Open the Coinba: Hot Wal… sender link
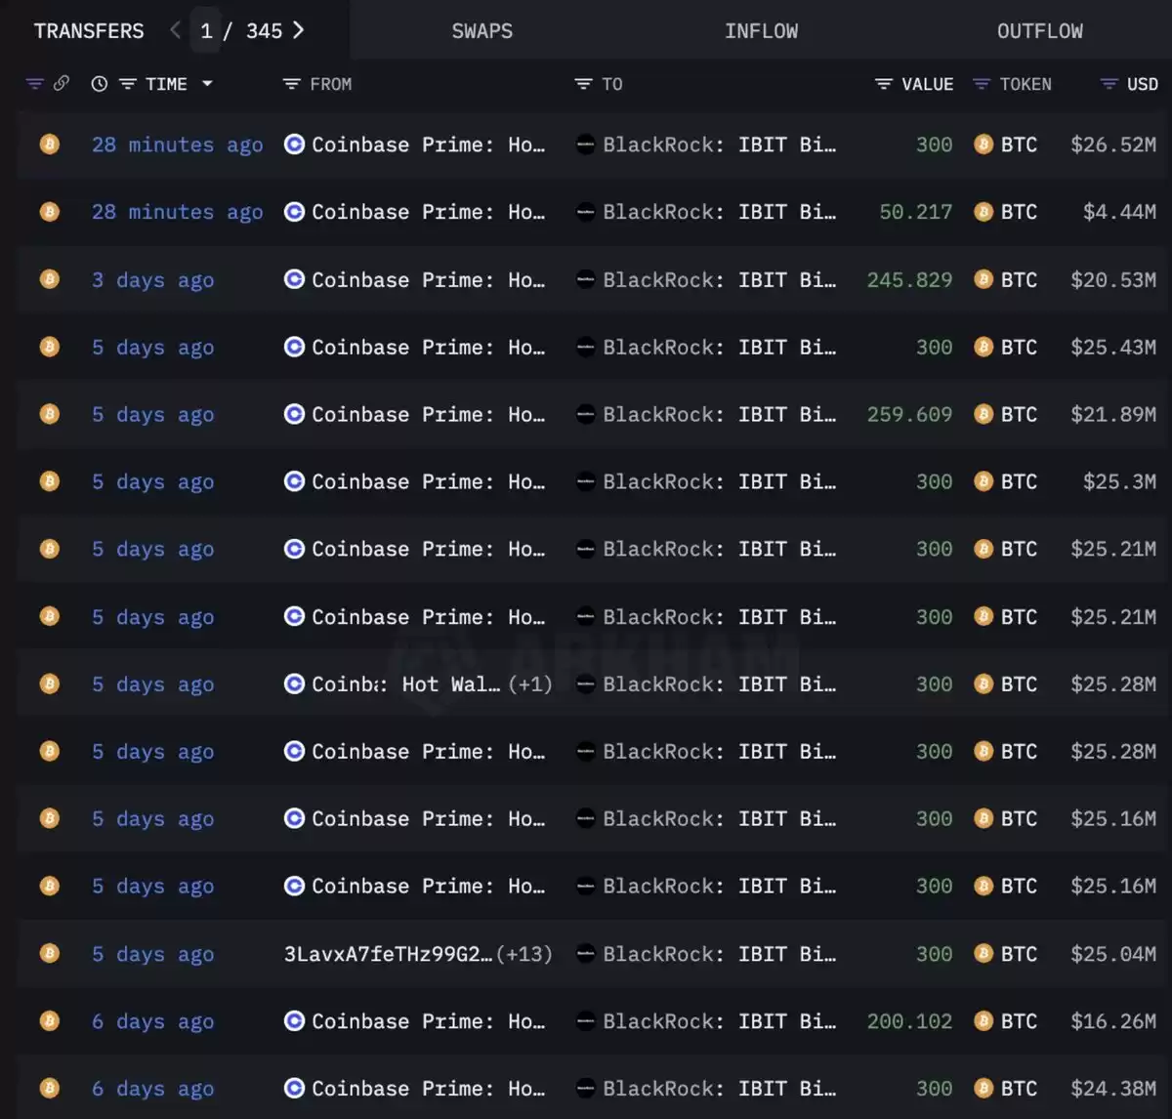 (406, 684)
